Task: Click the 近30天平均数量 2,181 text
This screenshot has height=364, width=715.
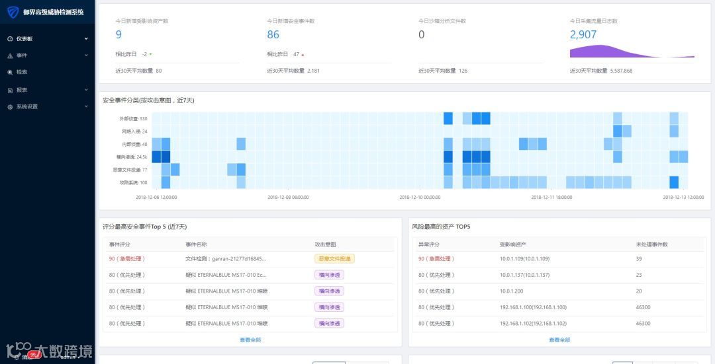Action: tap(293, 71)
